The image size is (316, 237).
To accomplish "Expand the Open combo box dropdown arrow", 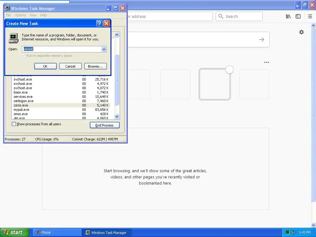I will [104, 49].
